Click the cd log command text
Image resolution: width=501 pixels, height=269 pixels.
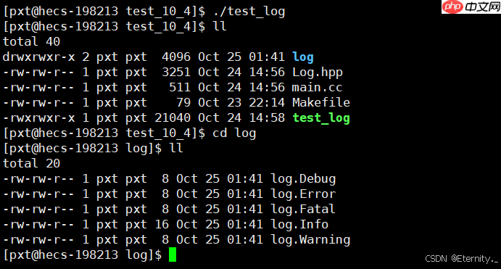pyautogui.click(x=234, y=133)
